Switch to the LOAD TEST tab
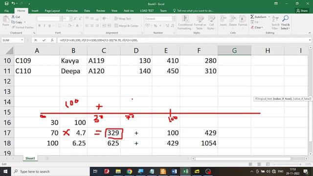This screenshot has width=313, height=176. click(147, 11)
